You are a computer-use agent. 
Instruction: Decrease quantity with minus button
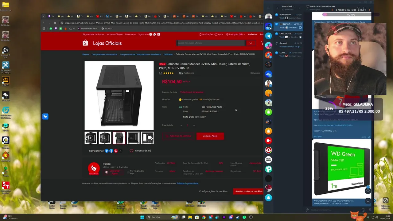(x=181, y=125)
